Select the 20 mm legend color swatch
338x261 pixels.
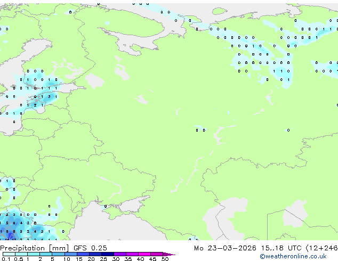tap(95, 254)
